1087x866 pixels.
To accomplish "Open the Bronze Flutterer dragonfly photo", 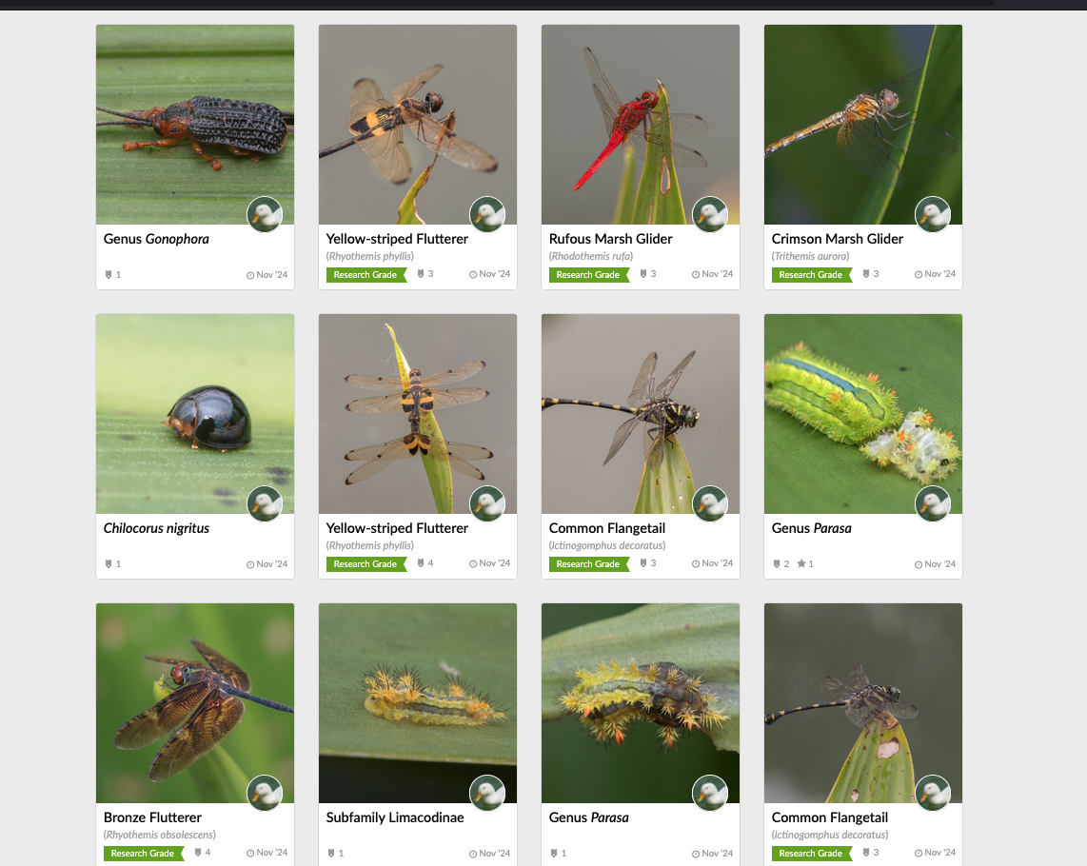I will (195, 703).
